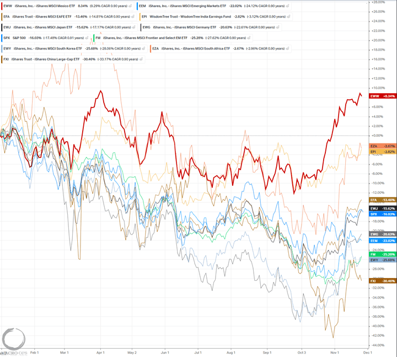Click the +0.00% tick on percent axis
This screenshot has width=397, height=357.
(378, 136)
